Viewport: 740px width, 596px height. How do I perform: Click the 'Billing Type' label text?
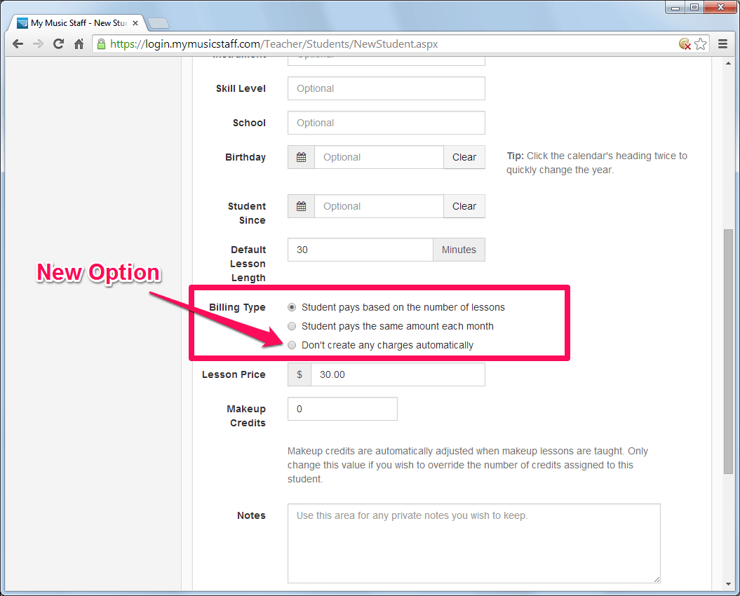point(237,307)
